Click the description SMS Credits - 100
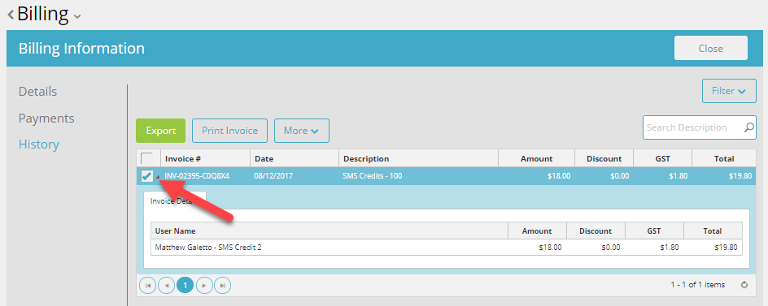The width and height of the screenshot is (768, 306). [x=373, y=176]
